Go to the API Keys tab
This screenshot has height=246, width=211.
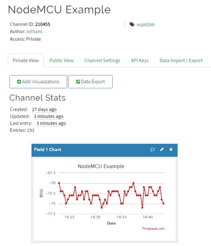[140, 61]
